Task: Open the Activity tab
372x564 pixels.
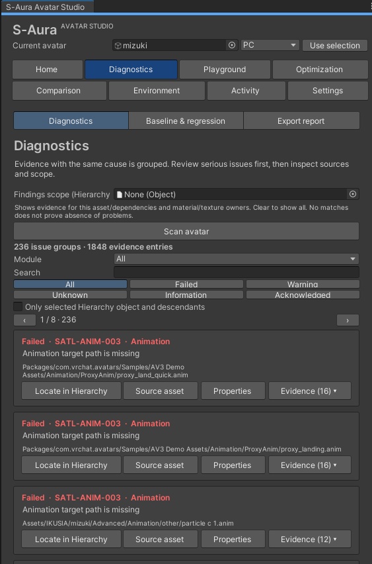Action: [x=246, y=91]
